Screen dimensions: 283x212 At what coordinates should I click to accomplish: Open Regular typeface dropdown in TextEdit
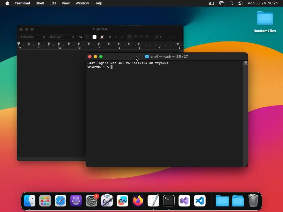point(62,37)
